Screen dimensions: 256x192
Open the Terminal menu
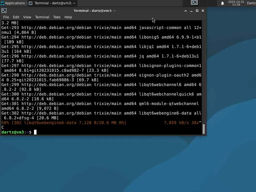[42, 17]
